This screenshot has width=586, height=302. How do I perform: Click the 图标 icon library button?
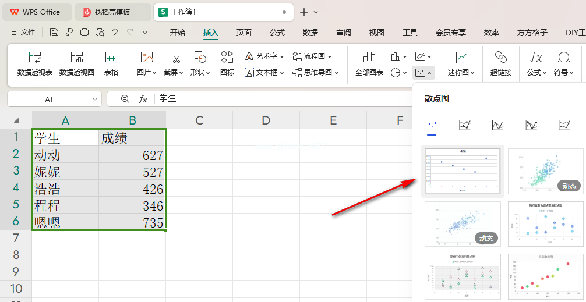[227, 63]
